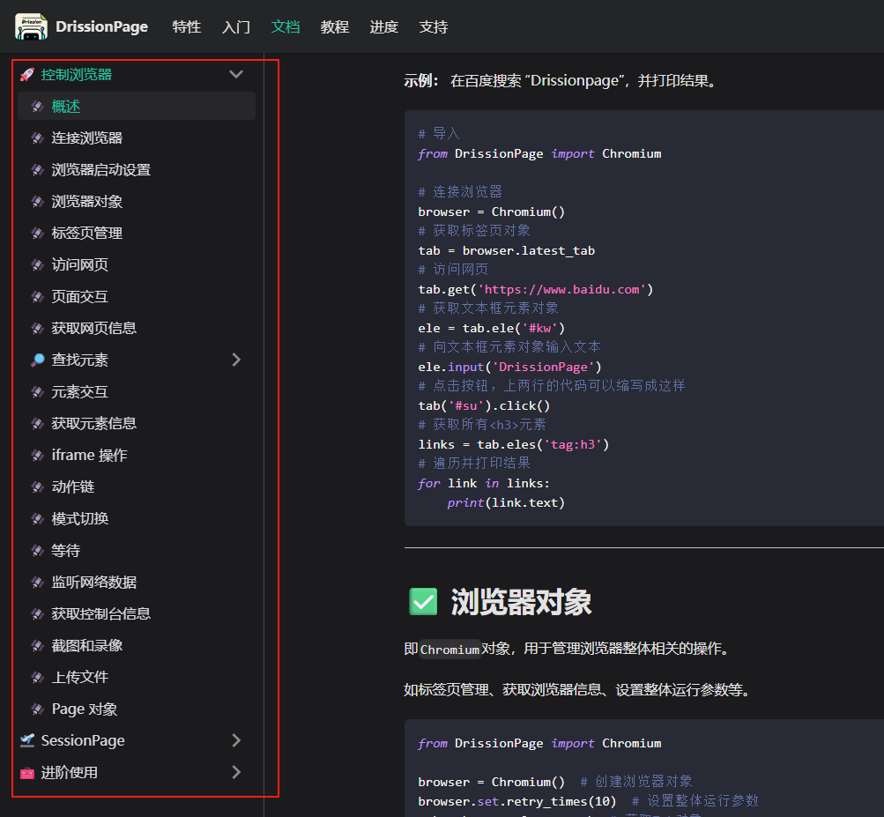This screenshot has width=884, height=817.
Task: Click the icon beside 模式切换
Action: point(38,519)
